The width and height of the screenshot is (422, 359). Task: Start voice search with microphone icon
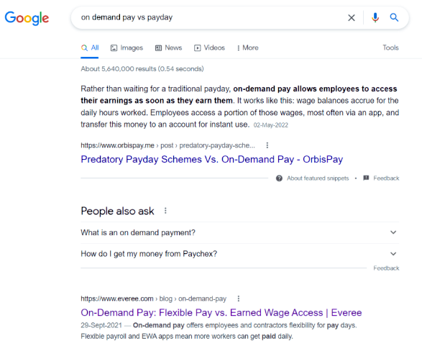point(375,17)
